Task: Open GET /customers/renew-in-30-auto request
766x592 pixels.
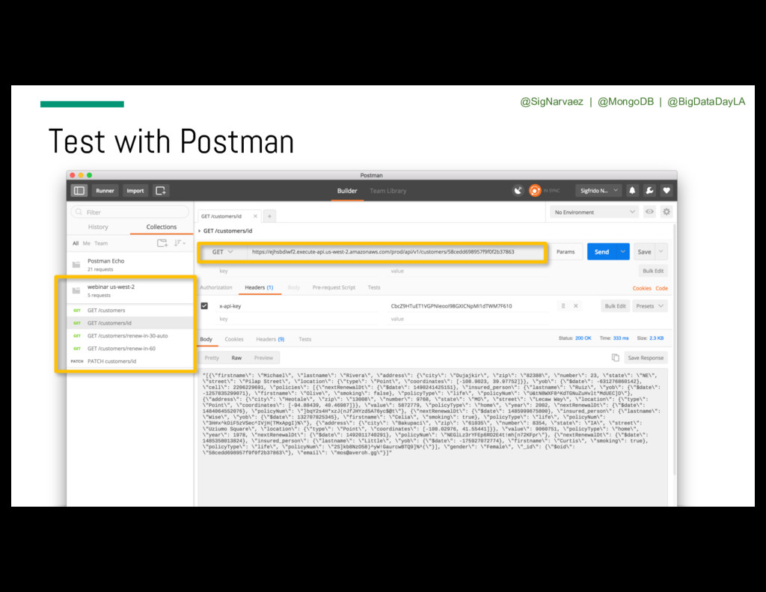Action: coord(130,336)
